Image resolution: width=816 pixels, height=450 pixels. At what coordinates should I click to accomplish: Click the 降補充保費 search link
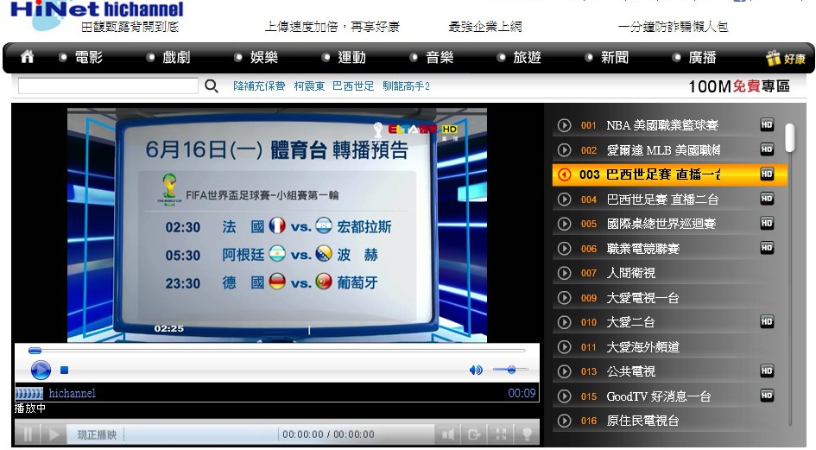259,86
